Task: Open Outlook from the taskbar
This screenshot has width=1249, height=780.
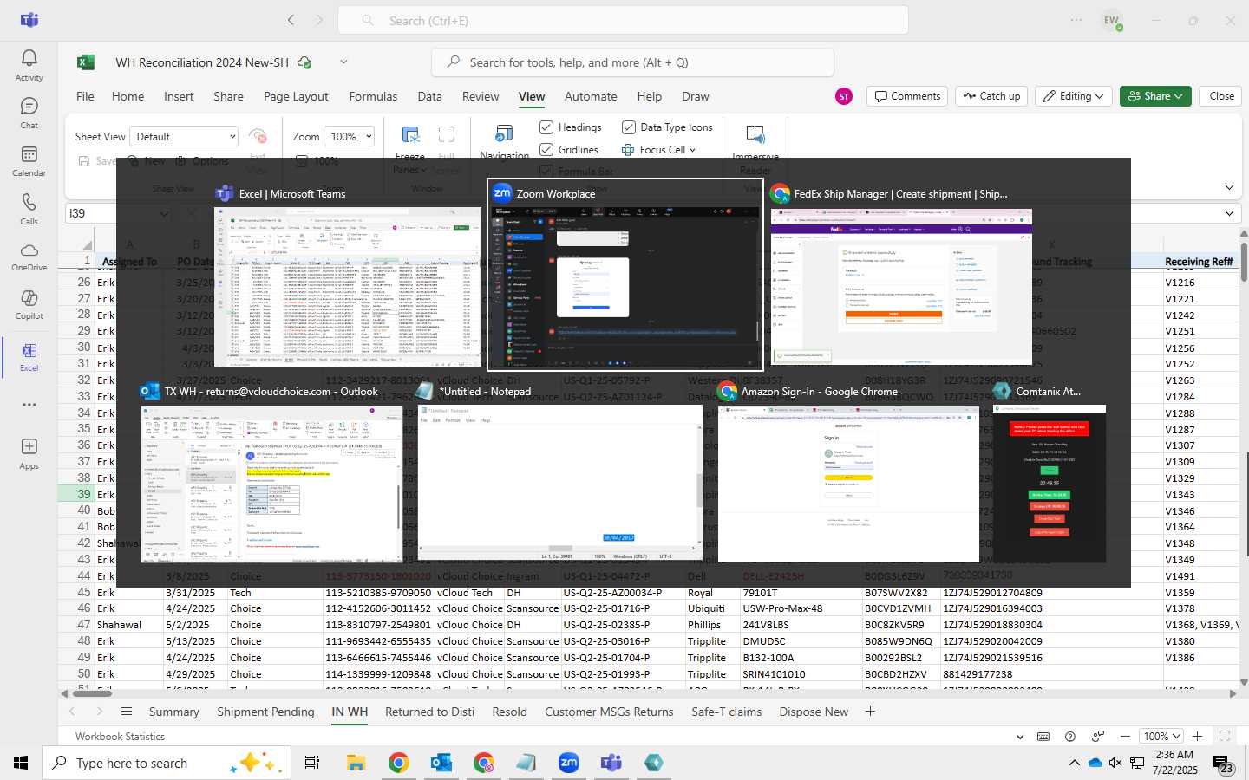Action: (441, 763)
